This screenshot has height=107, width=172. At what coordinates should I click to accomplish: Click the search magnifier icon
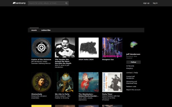66,3
